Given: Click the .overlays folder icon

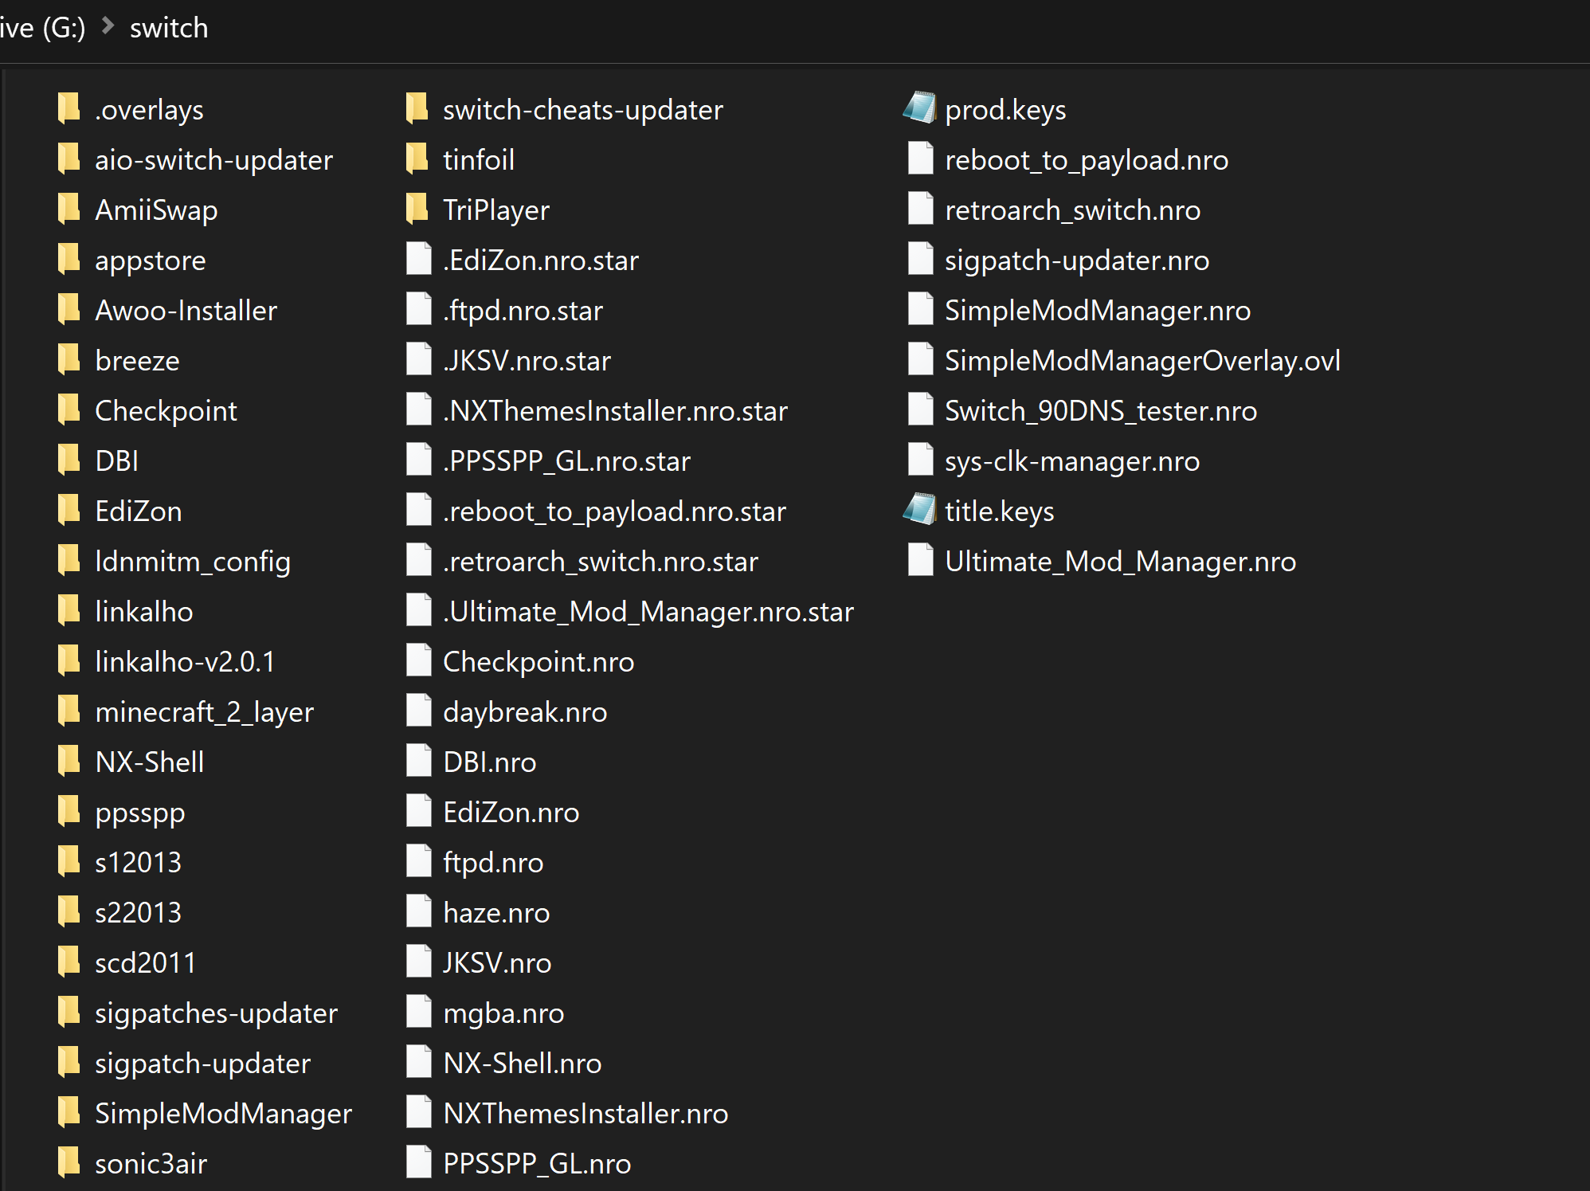Looking at the screenshot, I should pyautogui.click(x=69, y=108).
